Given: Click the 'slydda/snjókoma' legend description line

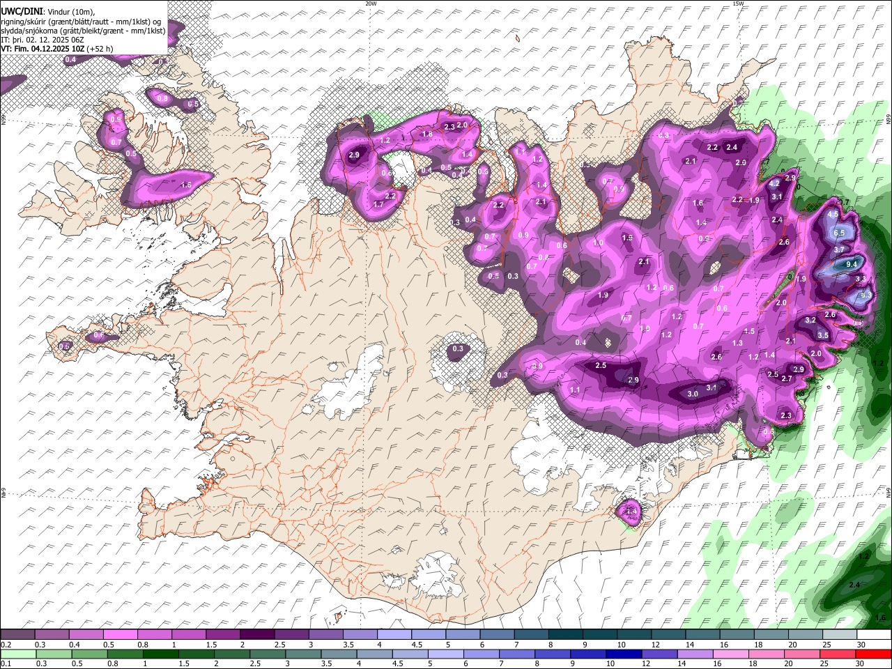Looking at the screenshot, I should point(84,31).
